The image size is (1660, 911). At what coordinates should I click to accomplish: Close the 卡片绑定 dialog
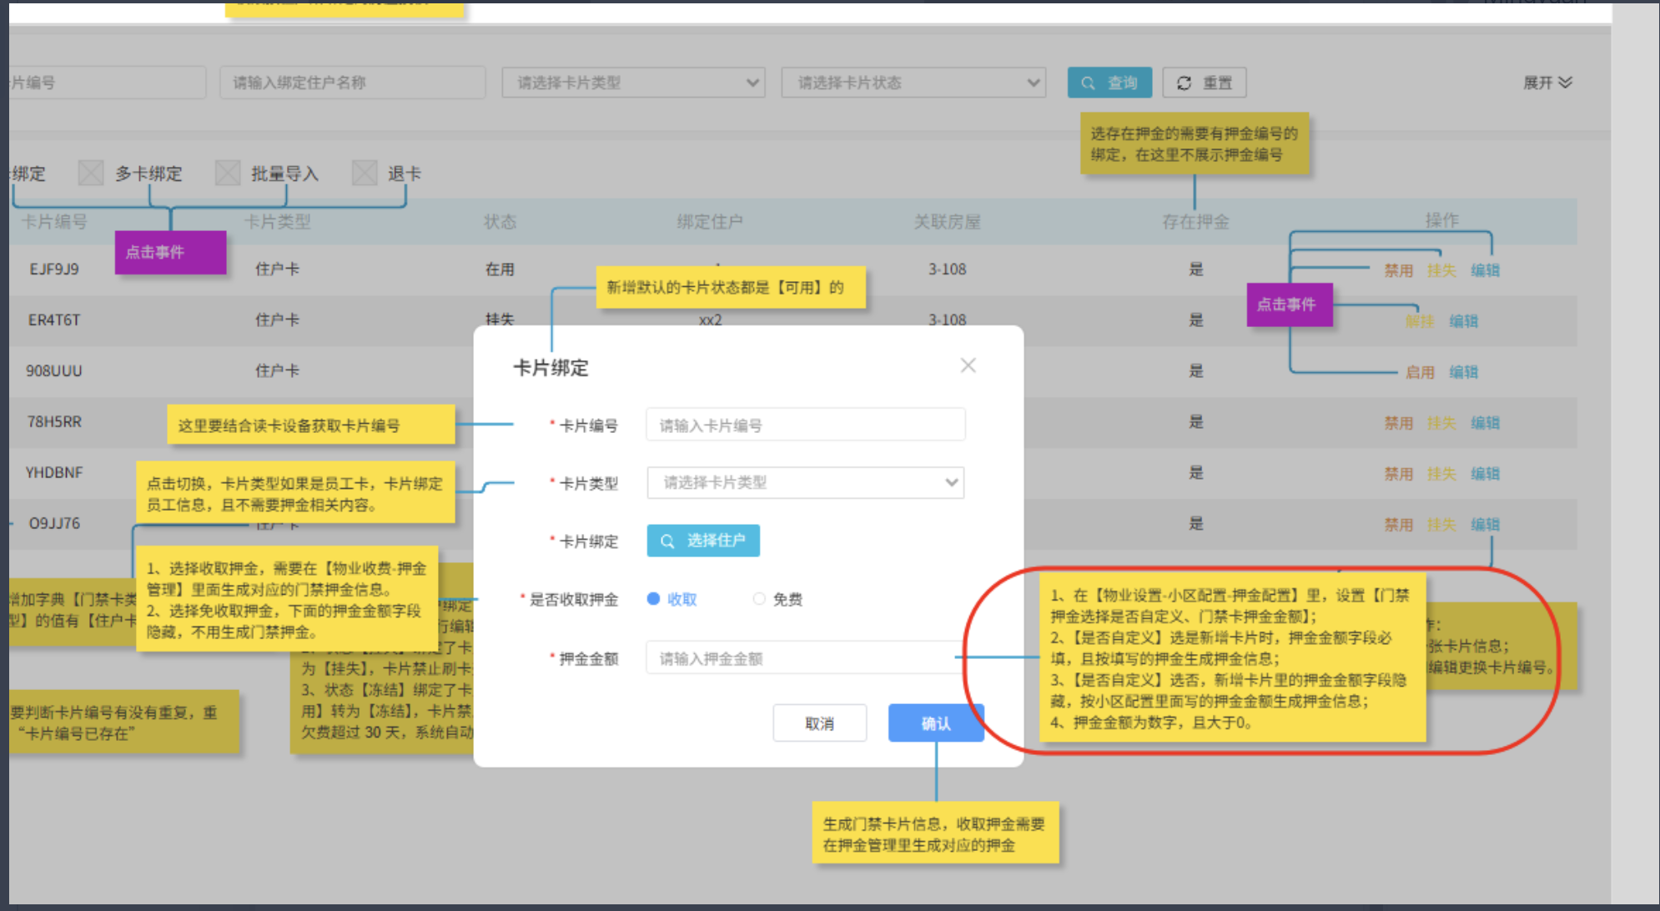click(968, 365)
